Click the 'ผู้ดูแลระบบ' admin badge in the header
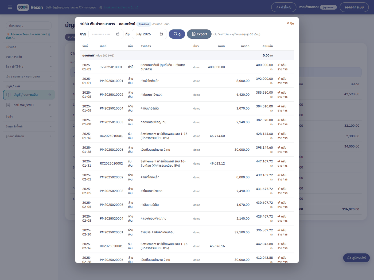This screenshot has width=374, height=280. pos(328,7)
